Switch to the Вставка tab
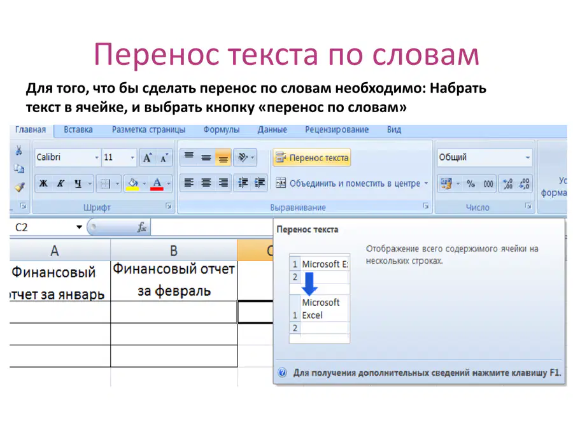This screenshot has width=573, height=430. click(x=78, y=130)
